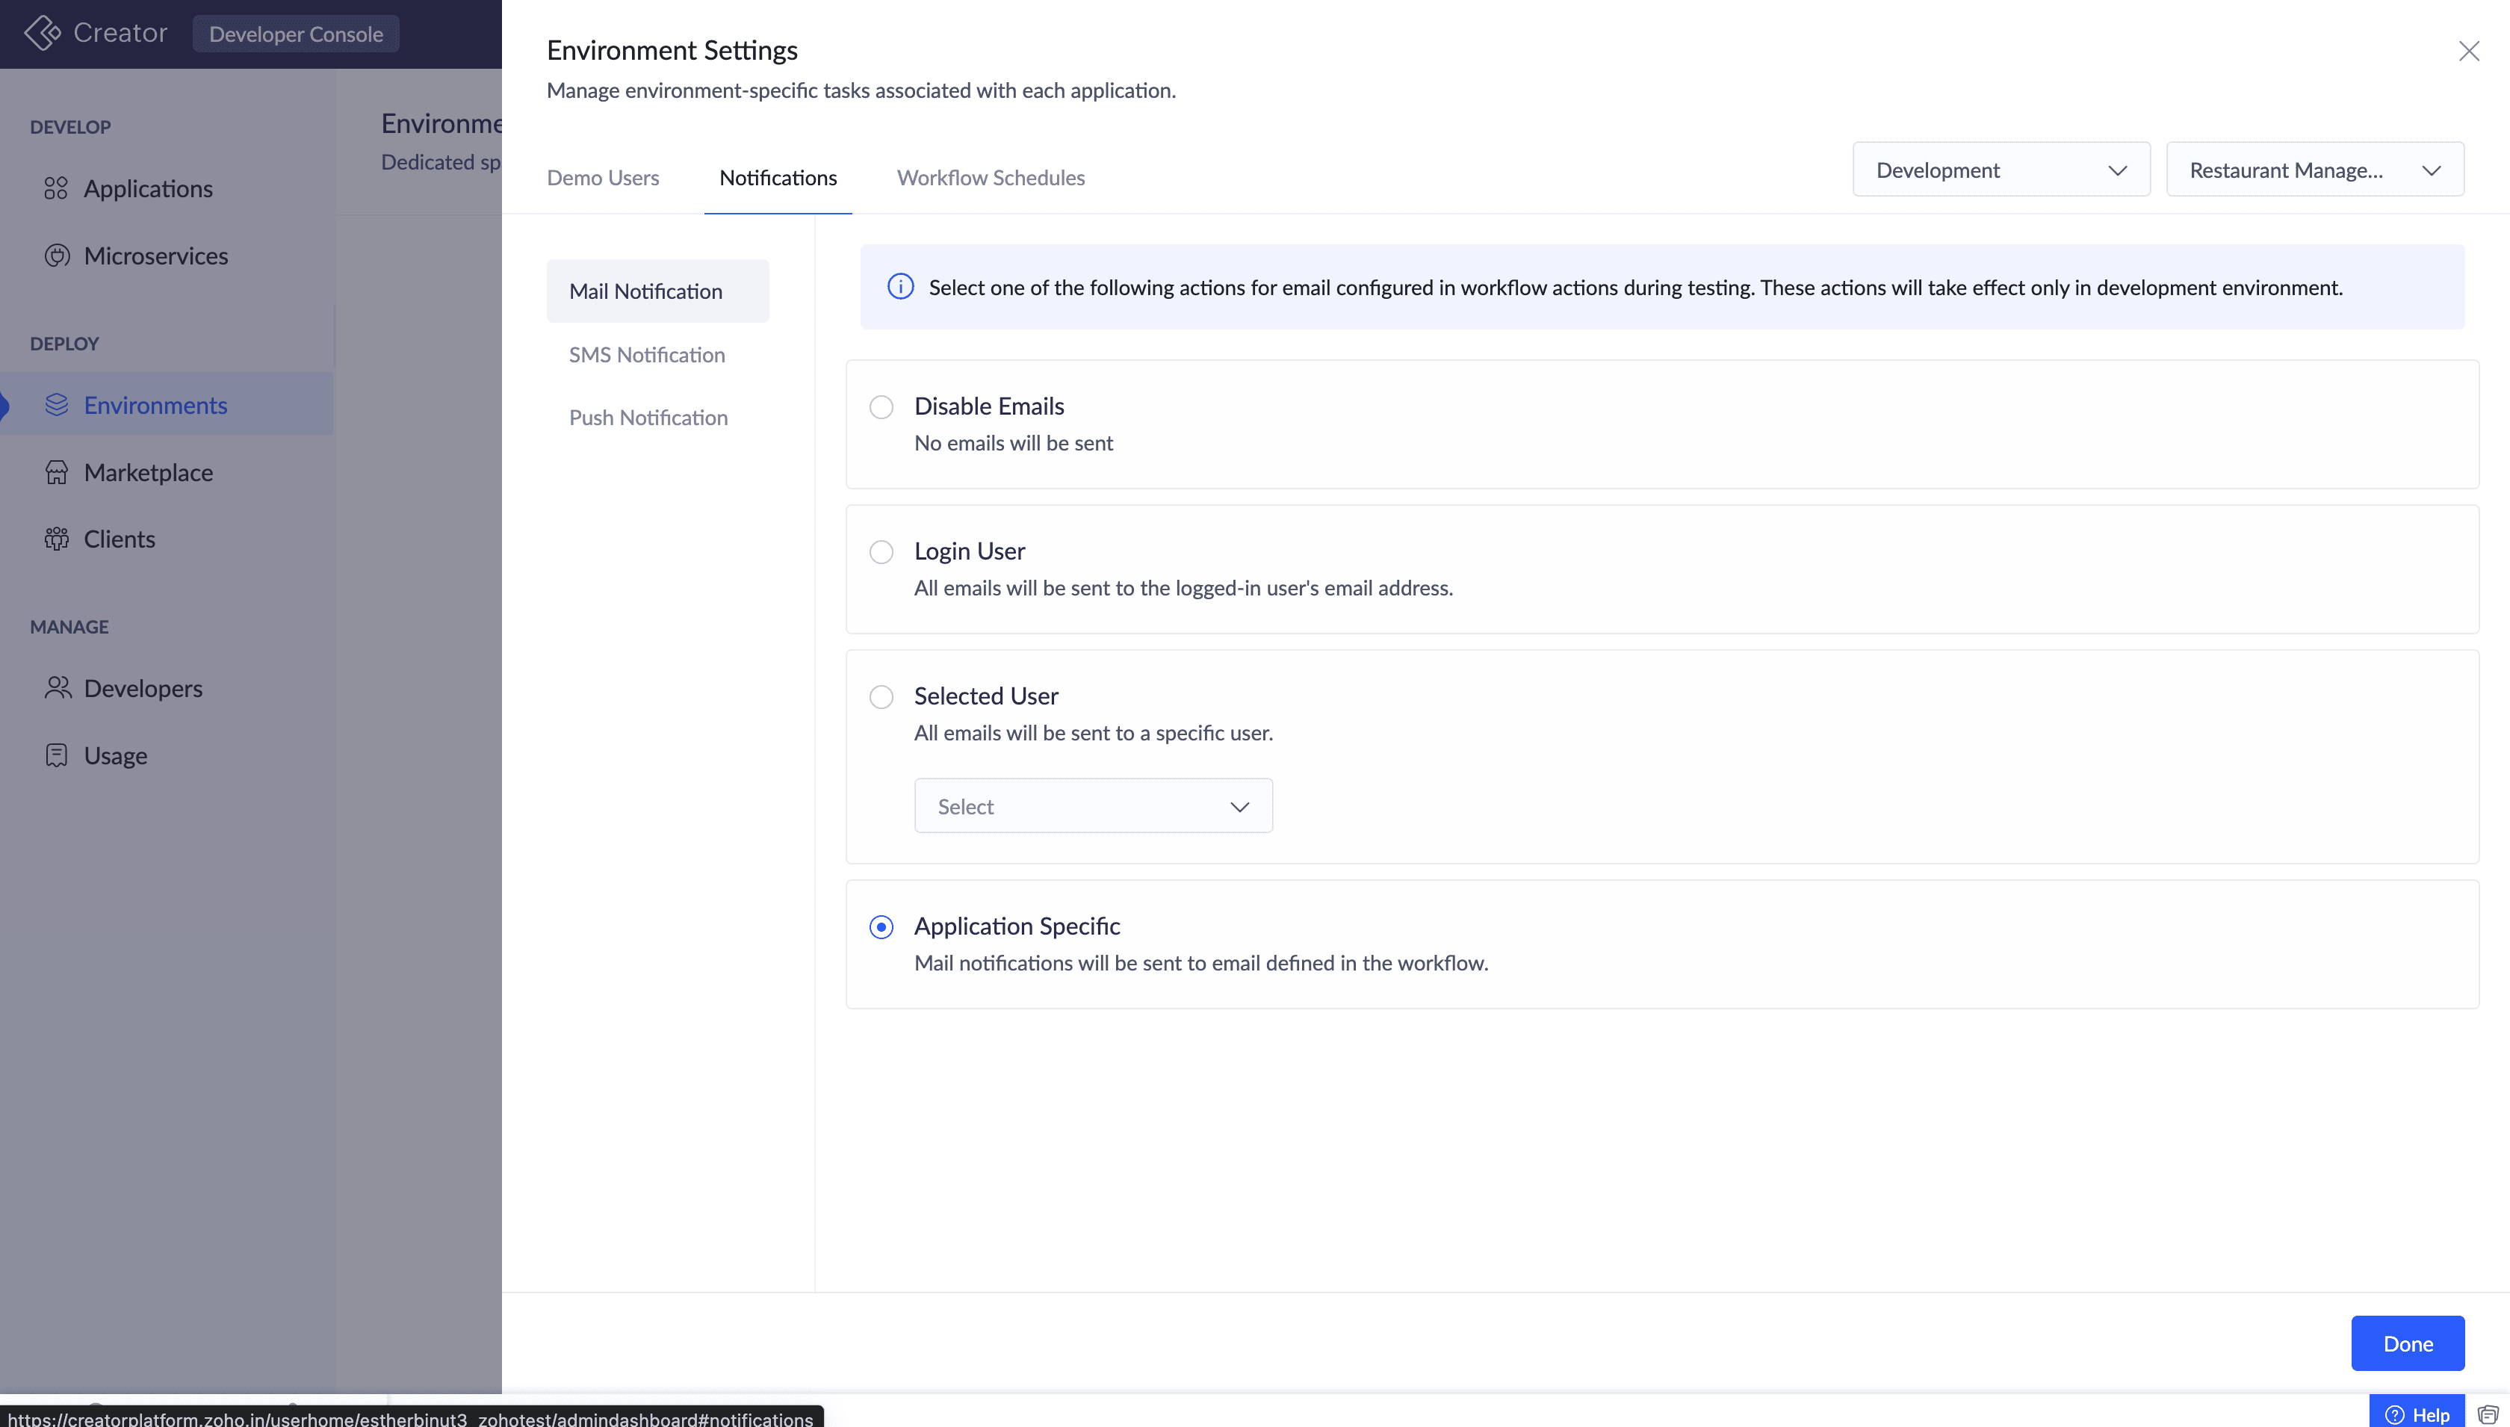Select the Disable Emails radio option
This screenshot has height=1427, width=2510.
[881, 406]
